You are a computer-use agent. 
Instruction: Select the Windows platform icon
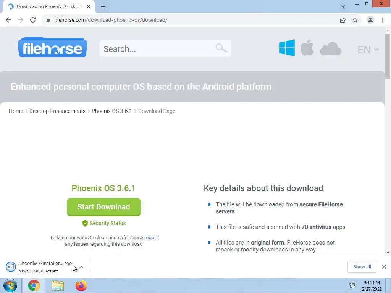tap(287, 48)
